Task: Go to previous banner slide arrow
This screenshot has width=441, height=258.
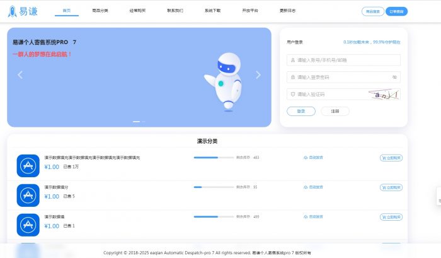Action: point(20,75)
